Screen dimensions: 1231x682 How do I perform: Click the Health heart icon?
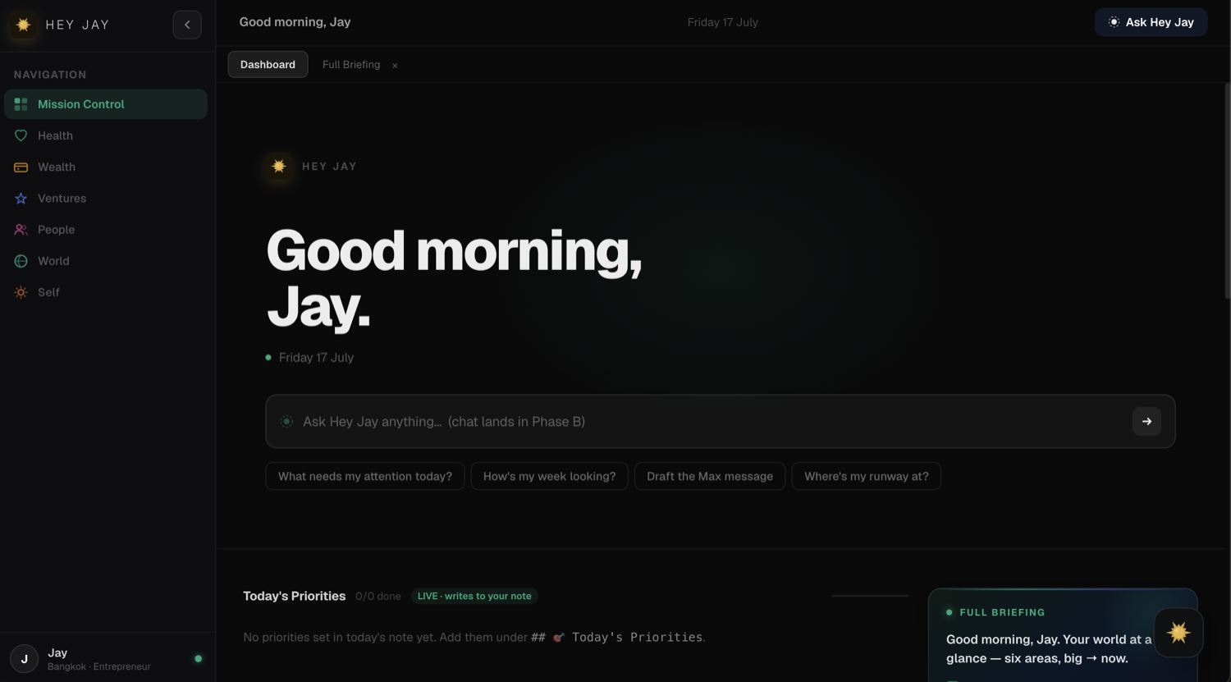[21, 135]
